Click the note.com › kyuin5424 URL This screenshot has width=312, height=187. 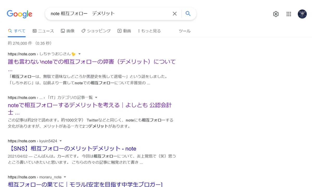tap(32, 141)
